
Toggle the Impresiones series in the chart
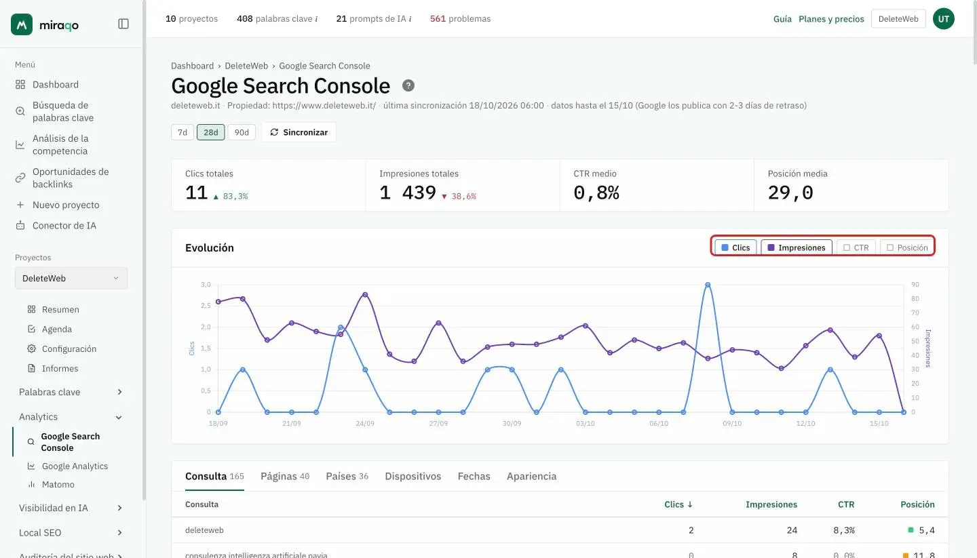797,247
